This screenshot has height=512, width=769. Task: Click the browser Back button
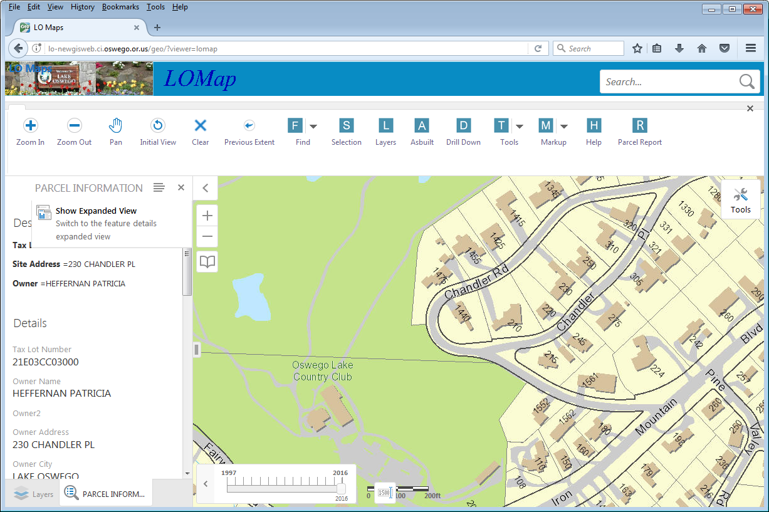click(18, 48)
